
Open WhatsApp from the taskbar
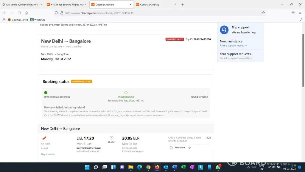pyautogui.click(x=218, y=167)
